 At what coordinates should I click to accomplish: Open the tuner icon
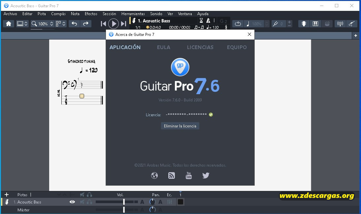[x=340, y=24]
